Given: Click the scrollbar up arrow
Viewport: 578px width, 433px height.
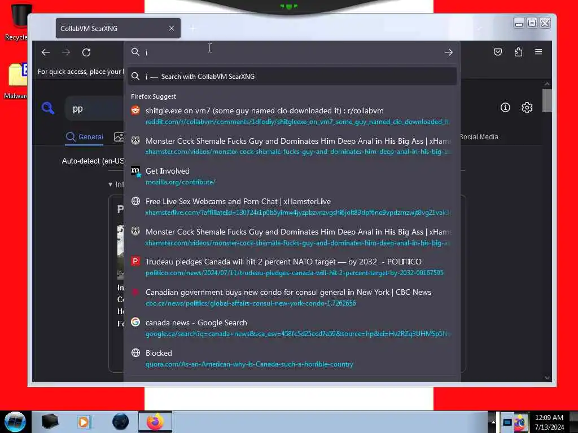Looking at the screenshot, I should pos(547,84).
